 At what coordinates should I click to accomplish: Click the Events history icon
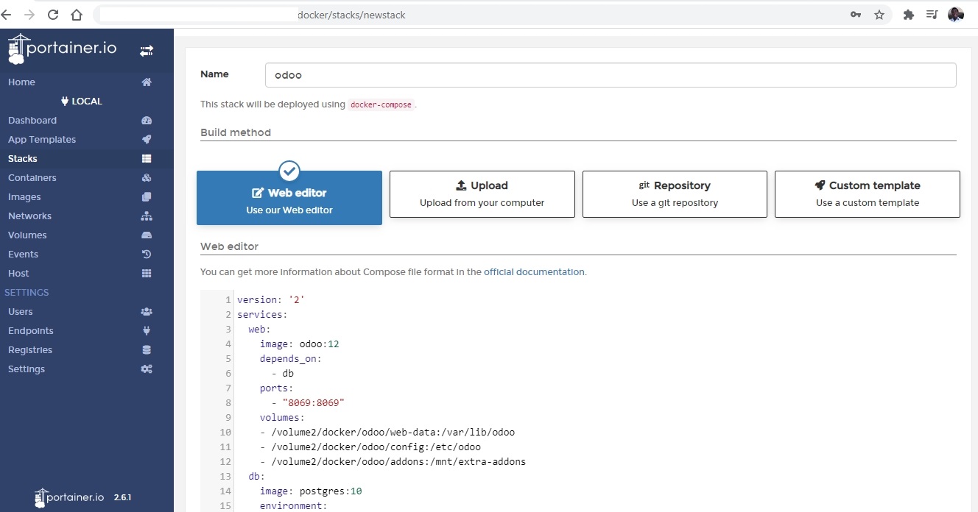pos(147,255)
